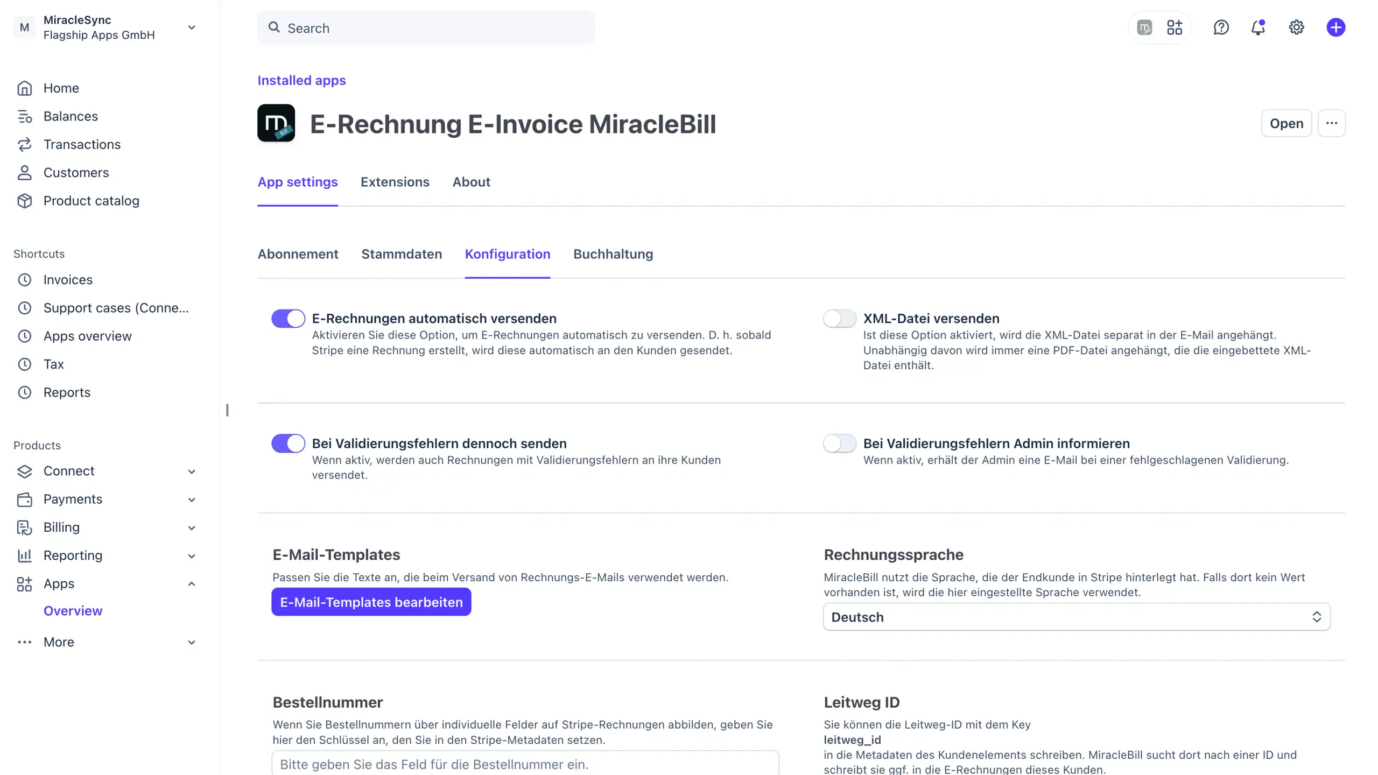The width and height of the screenshot is (1378, 775).
Task: Click the sidebar resize handle
Action: click(x=227, y=410)
